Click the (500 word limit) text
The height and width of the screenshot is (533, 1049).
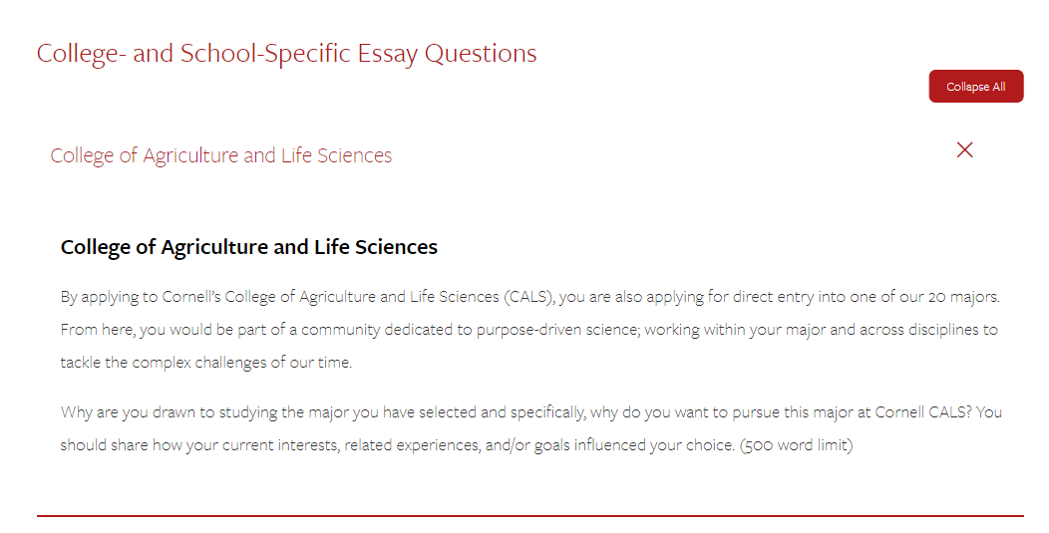[x=796, y=444]
